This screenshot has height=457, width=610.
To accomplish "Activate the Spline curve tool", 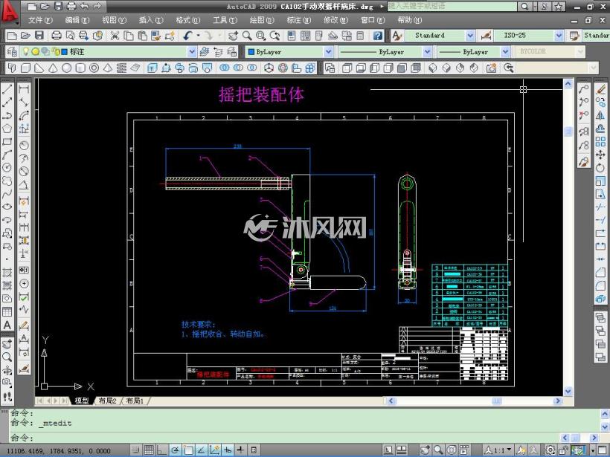I will point(7,194).
